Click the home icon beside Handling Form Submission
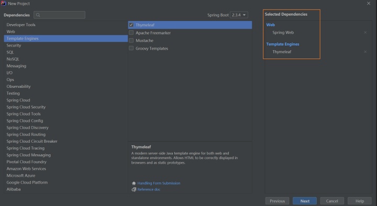This screenshot has width=377, height=206. [x=134, y=183]
